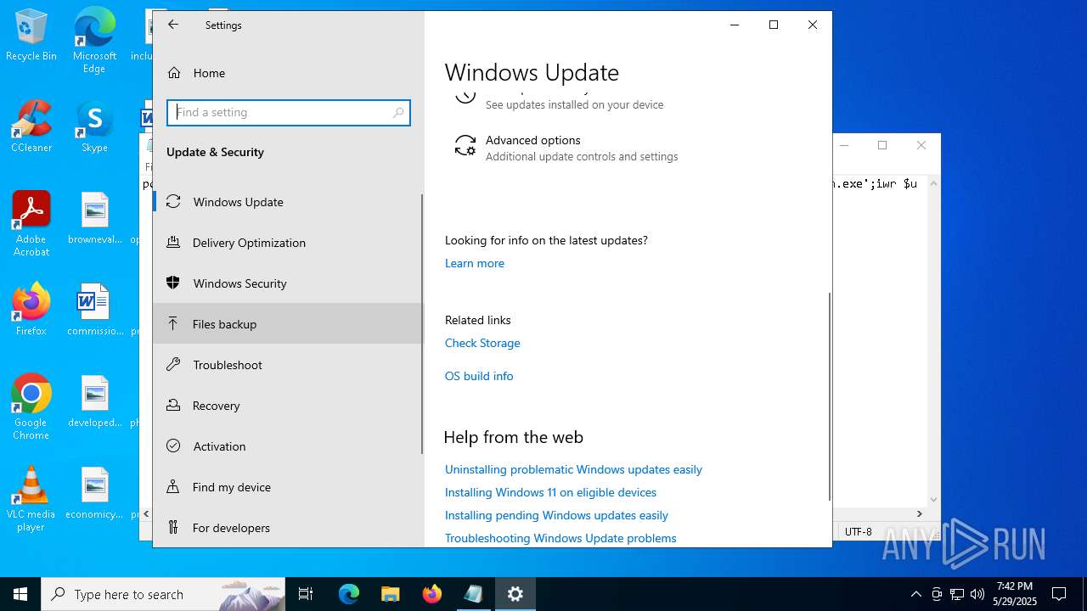Open the notification center icon

click(x=1059, y=594)
